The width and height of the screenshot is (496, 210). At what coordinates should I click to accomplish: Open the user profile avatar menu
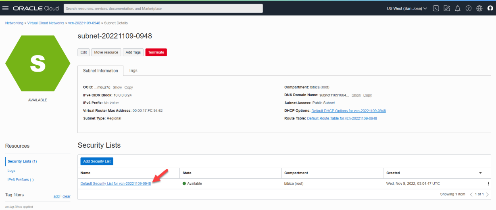(x=490, y=8)
